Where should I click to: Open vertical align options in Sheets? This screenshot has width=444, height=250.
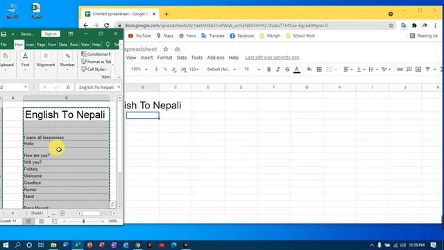click(x=361, y=69)
